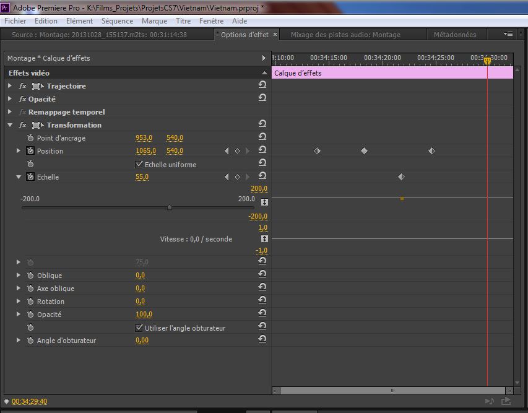This screenshot has width=528, height=413.
Task: Toggle the Position animation stopwatch
Action: point(30,151)
